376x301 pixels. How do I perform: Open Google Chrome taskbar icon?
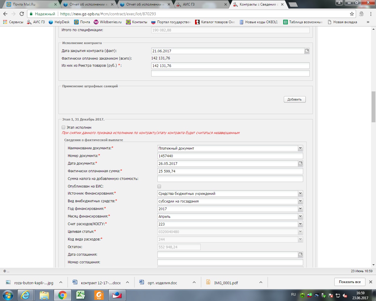point(62,295)
